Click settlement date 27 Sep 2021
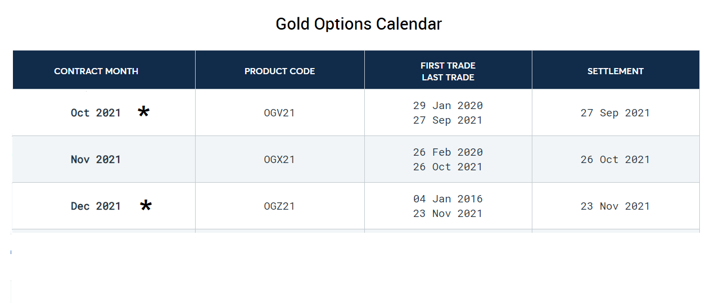The height and width of the screenshot is (303, 719). (x=615, y=113)
